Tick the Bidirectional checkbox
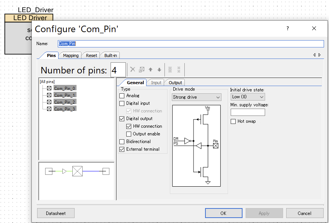This screenshot has height=223, width=329. (122, 142)
